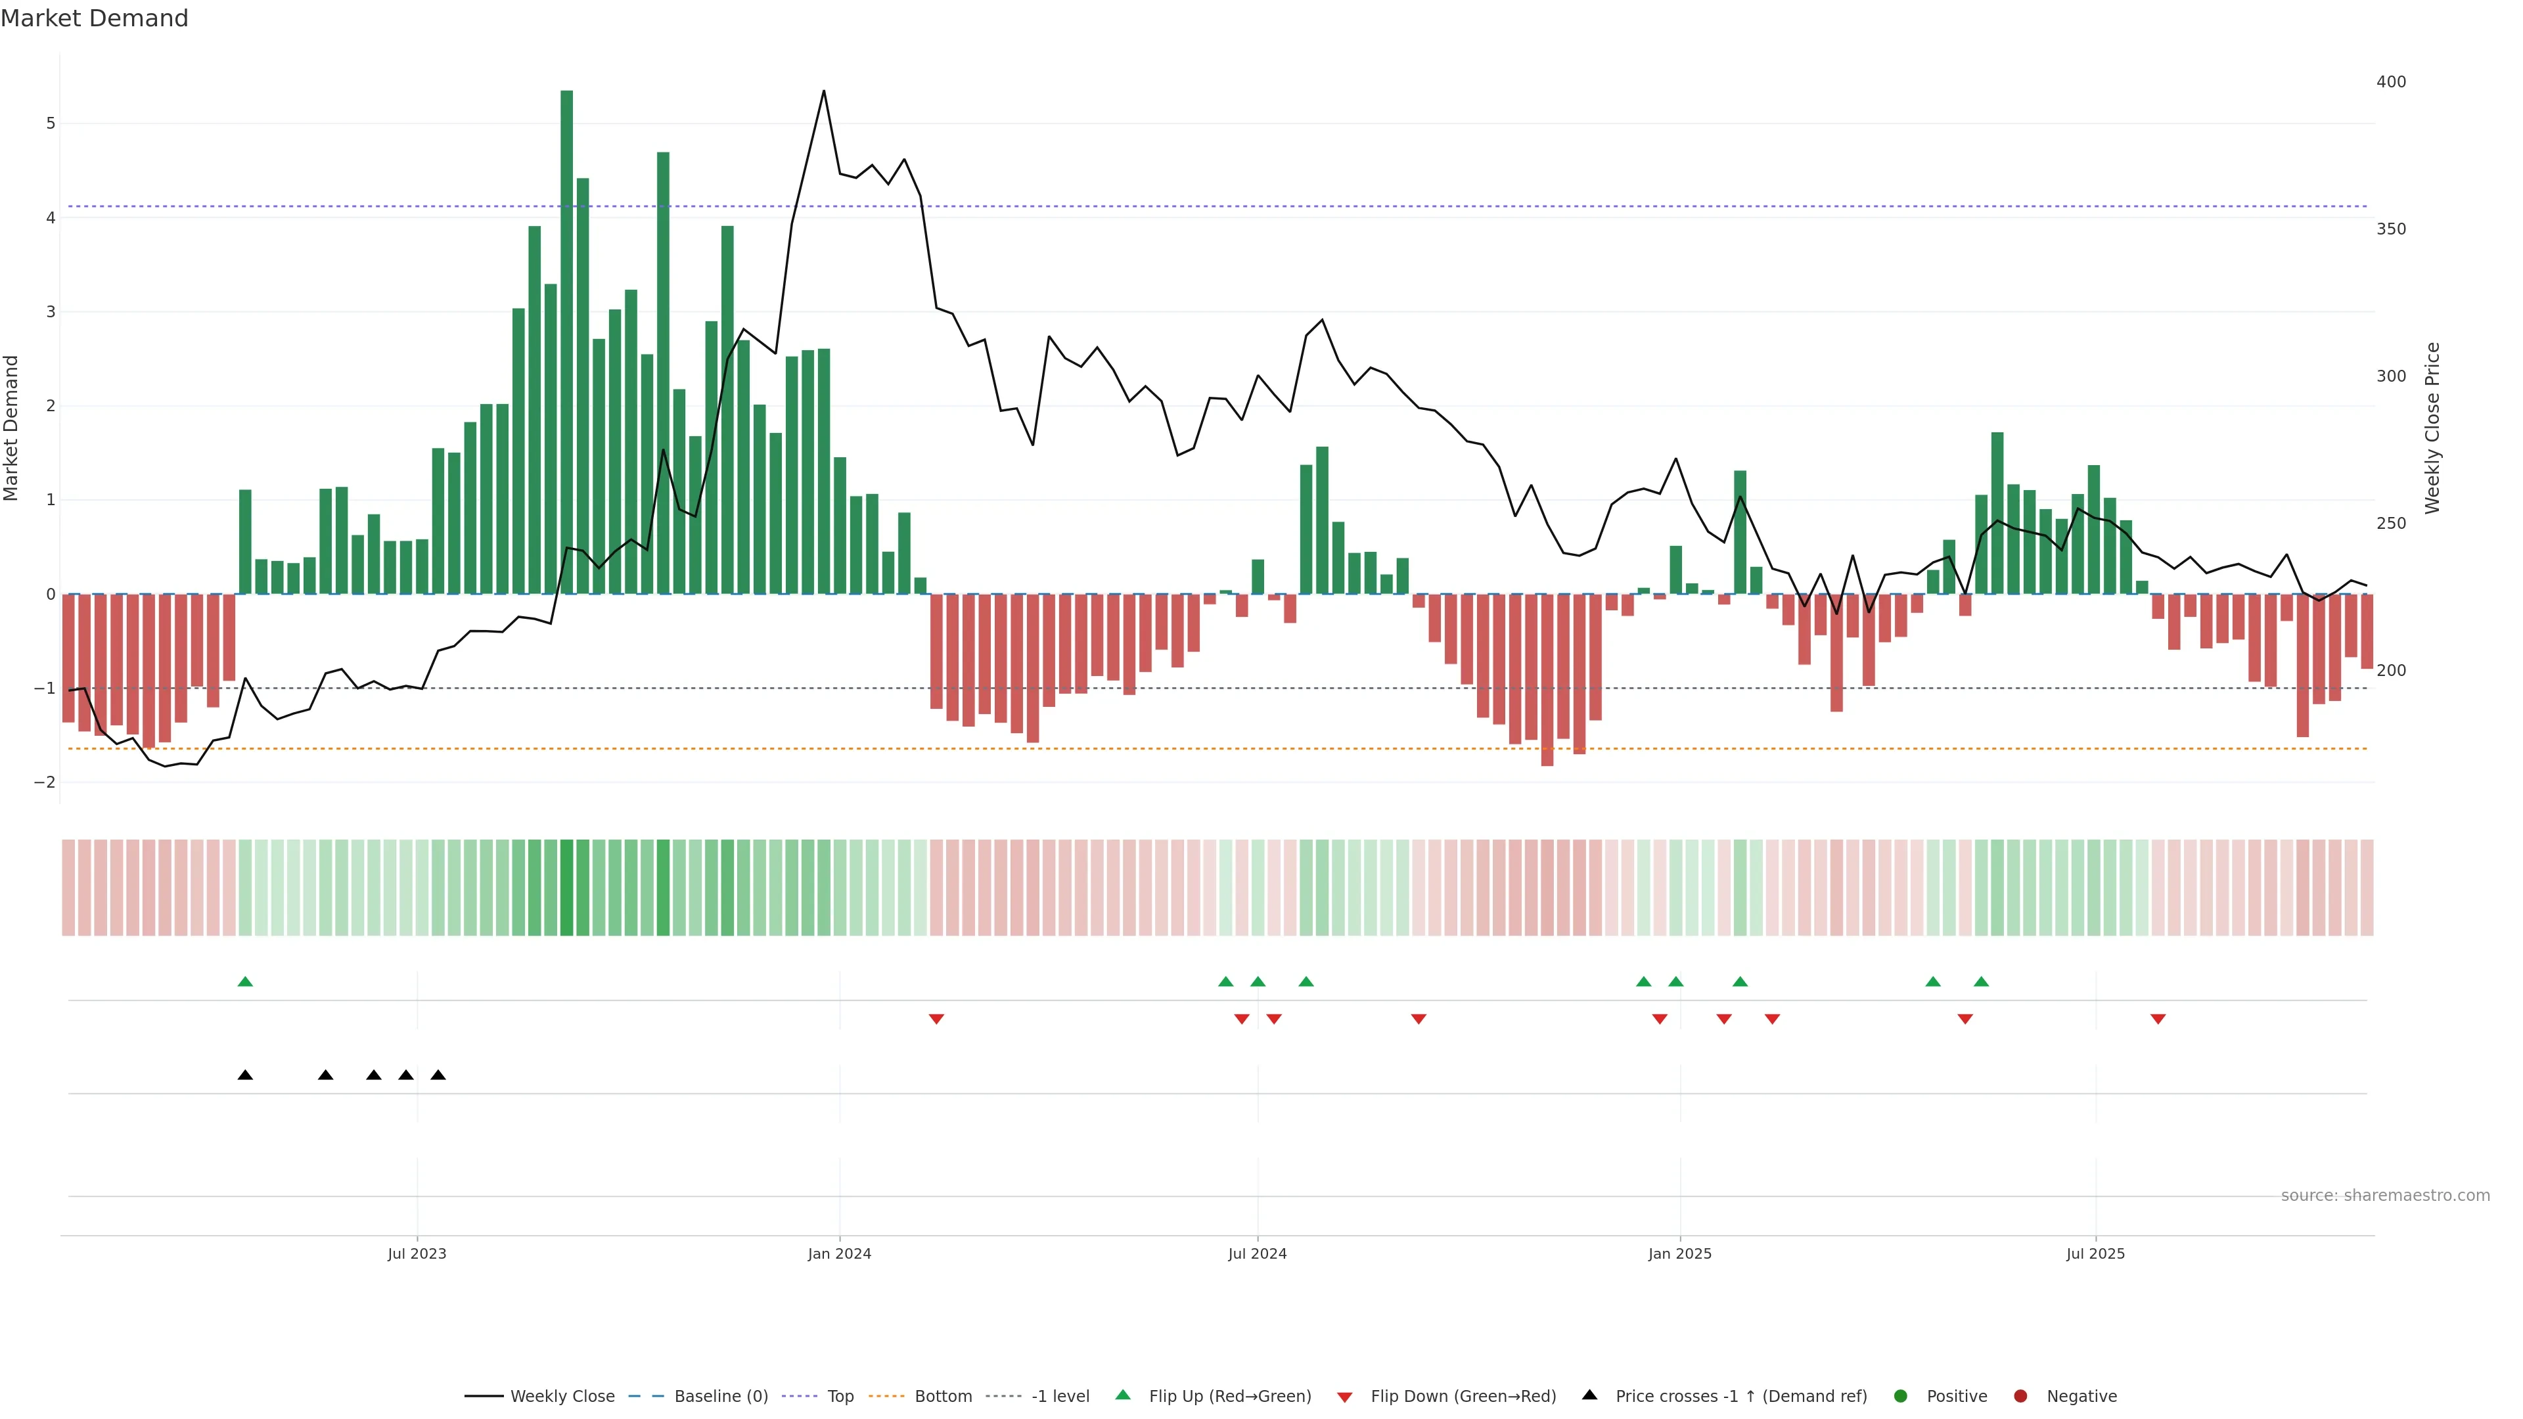
Task: Click the Weekly Close Price axis title
Action: tap(2432, 428)
